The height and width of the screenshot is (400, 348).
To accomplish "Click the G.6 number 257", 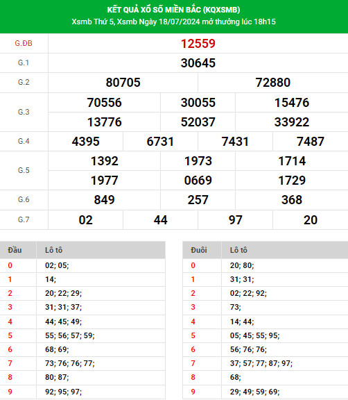I will coord(198,200).
